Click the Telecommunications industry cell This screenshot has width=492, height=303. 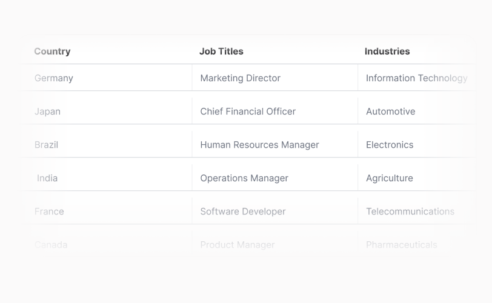[x=410, y=211]
